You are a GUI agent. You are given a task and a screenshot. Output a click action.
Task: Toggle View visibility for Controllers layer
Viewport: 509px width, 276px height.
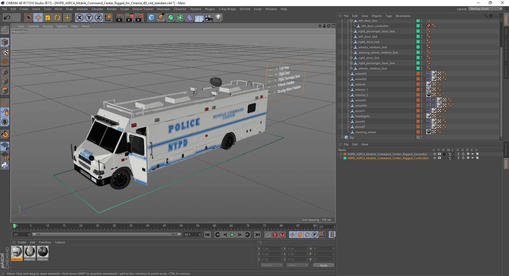pyautogui.click(x=439, y=158)
